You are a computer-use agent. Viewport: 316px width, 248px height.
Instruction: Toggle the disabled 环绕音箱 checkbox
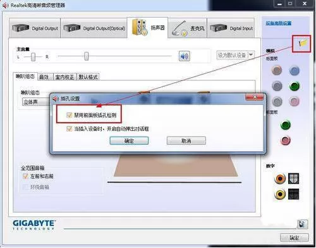[x=25, y=187]
